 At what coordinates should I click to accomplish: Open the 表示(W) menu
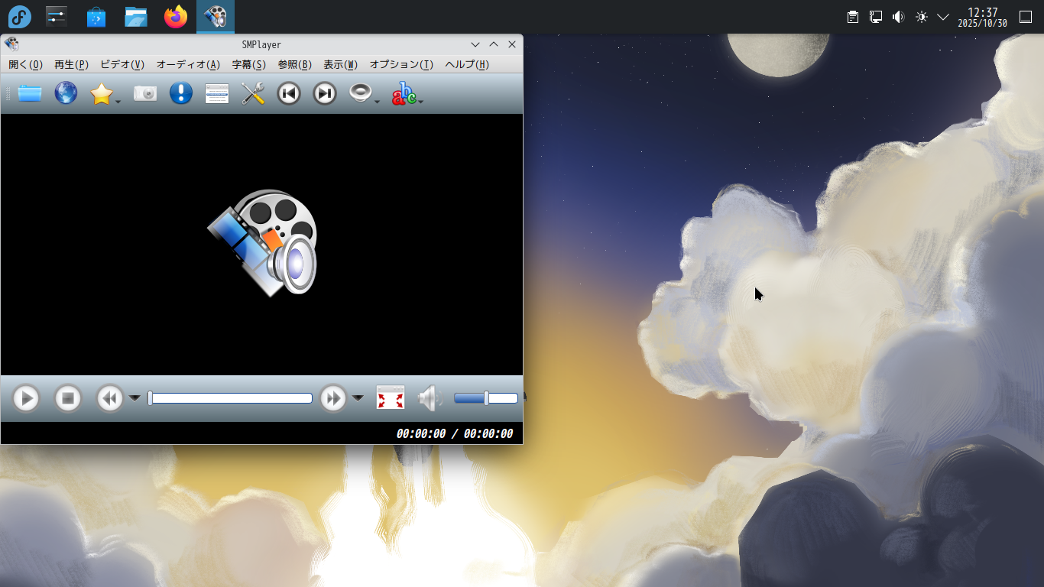(341, 65)
